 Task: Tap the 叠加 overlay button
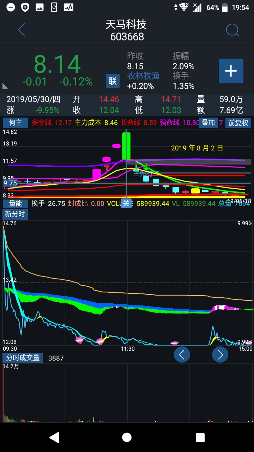pos(208,123)
